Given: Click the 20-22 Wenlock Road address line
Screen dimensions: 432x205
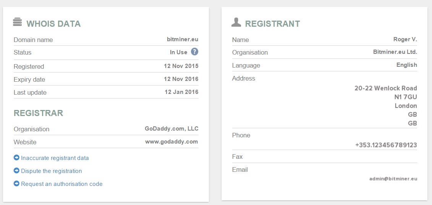Looking at the screenshot, I should (x=386, y=88).
